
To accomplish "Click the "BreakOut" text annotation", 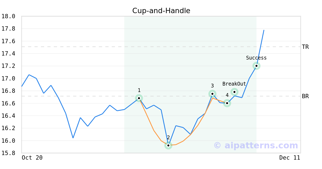I will pyautogui.click(x=234, y=84).
